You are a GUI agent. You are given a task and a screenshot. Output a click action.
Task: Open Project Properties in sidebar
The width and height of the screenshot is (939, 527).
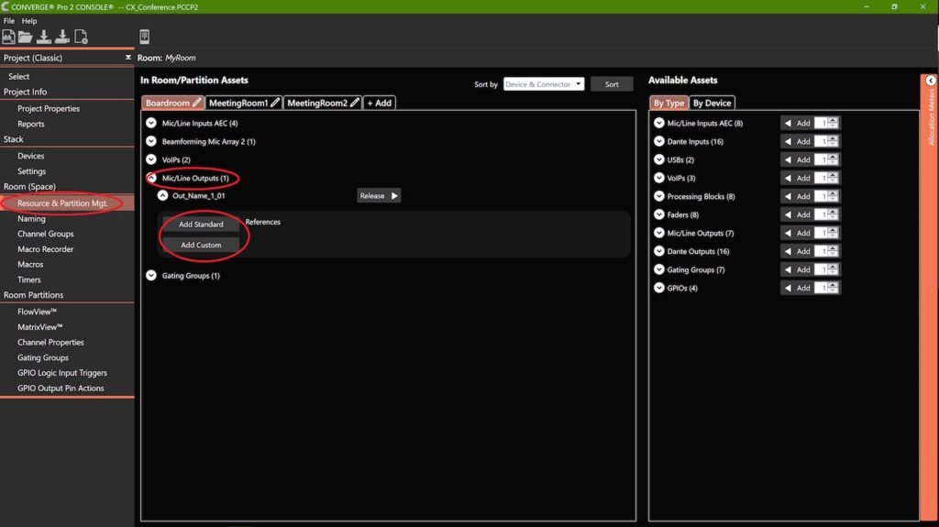[x=49, y=108]
